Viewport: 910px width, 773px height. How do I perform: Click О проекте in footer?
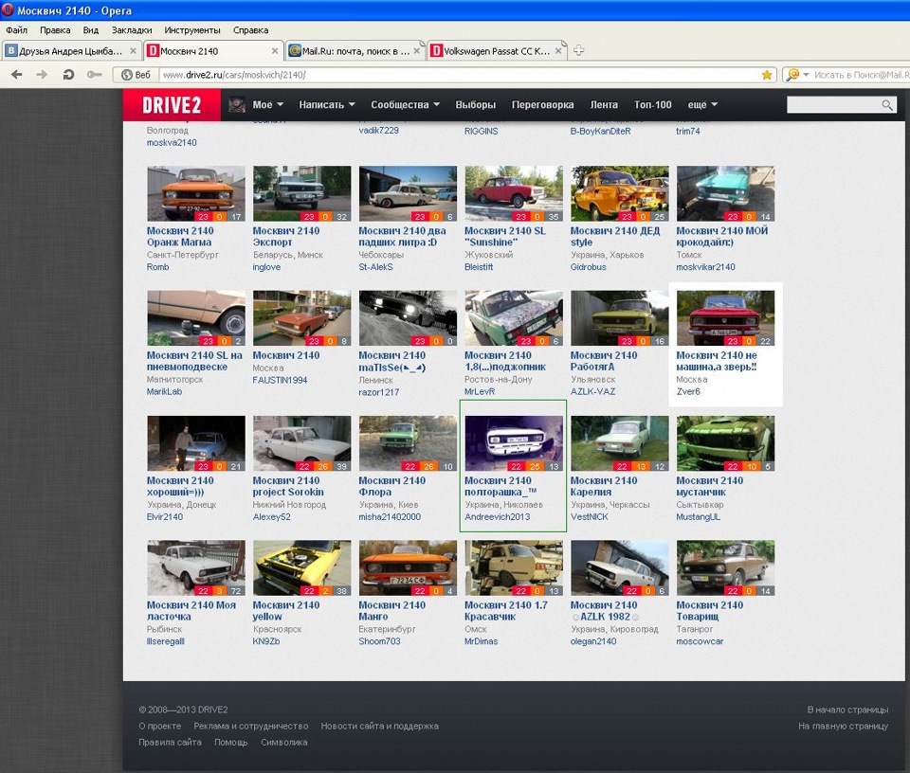pos(160,726)
